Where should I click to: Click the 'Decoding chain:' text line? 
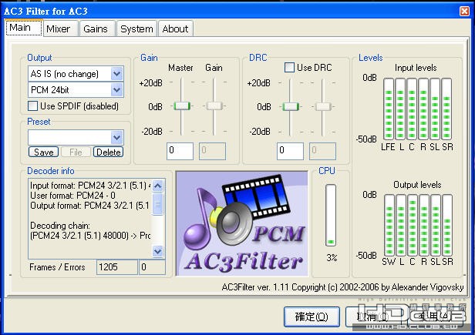[x=60, y=226]
